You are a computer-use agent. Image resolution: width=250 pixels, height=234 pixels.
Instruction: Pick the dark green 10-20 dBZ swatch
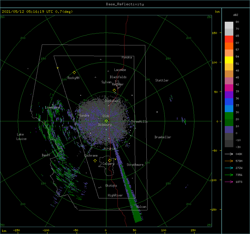point(229,123)
